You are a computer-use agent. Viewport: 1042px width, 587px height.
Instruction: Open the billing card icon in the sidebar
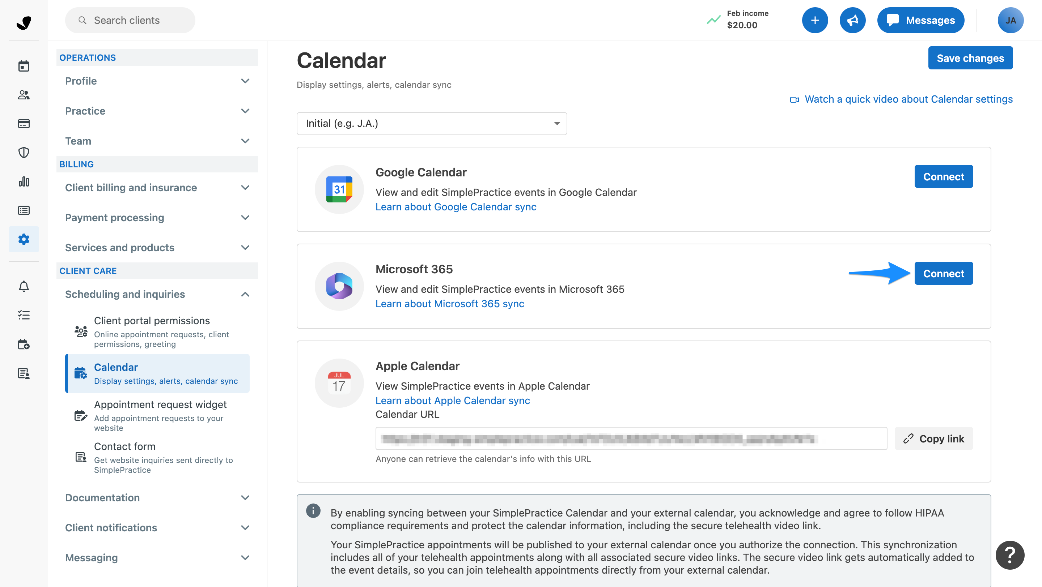click(x=24, y=124)
